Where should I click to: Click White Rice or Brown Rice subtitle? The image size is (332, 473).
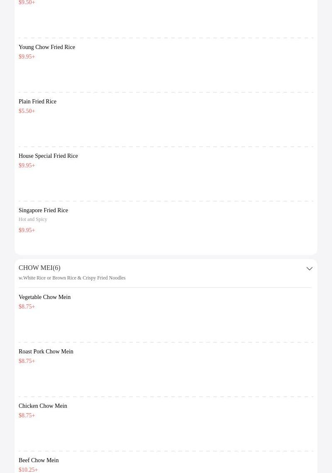click(72, 278)
